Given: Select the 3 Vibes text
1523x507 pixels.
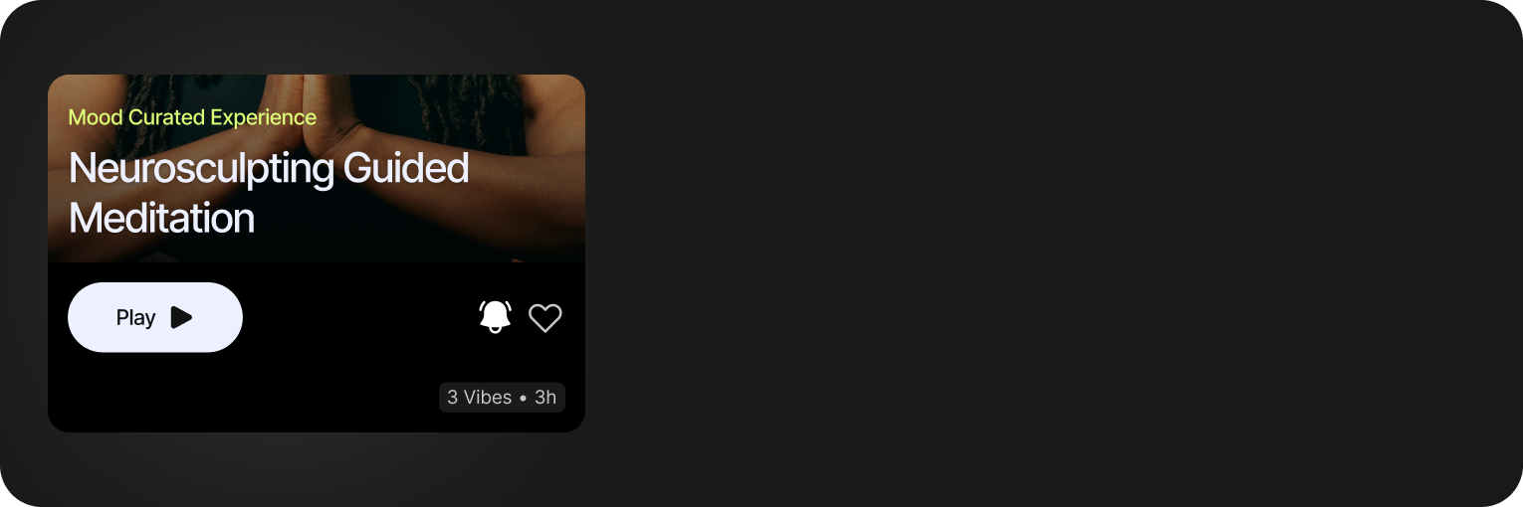Looking at the screenshot, I should pos(479,398).
